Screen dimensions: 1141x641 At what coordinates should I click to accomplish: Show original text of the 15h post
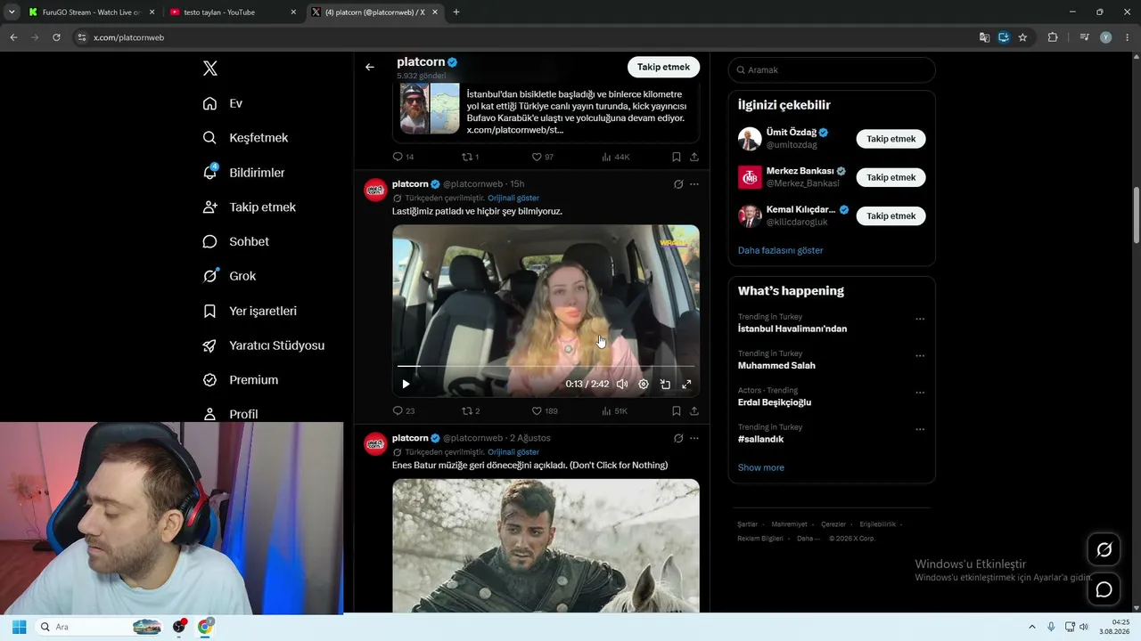513,198
